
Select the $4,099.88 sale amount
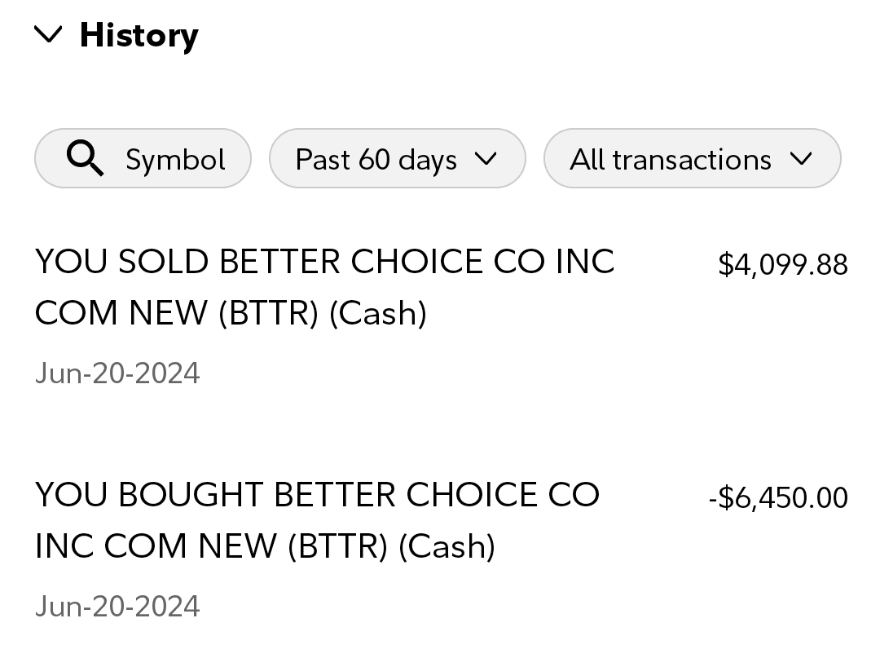pyautogui.click(x=782, y=265)
